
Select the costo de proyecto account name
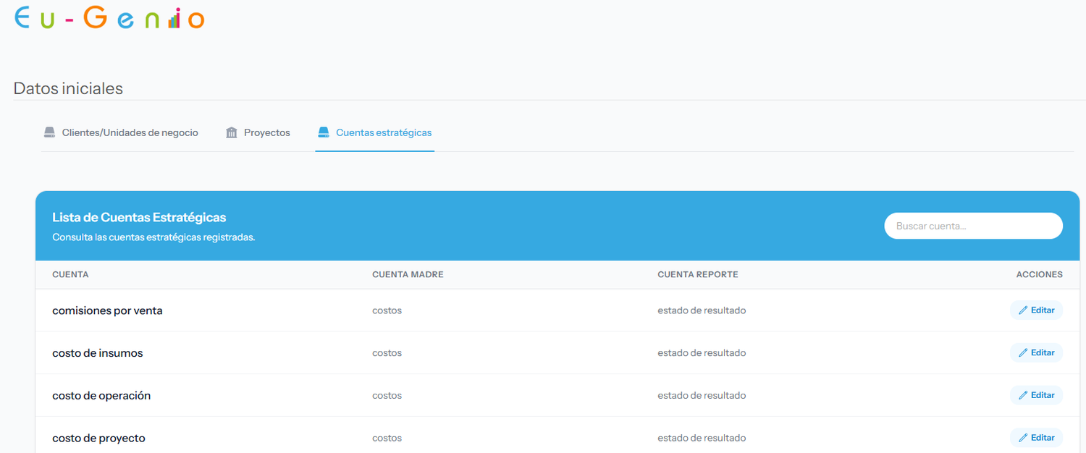(x=98, y=439)
